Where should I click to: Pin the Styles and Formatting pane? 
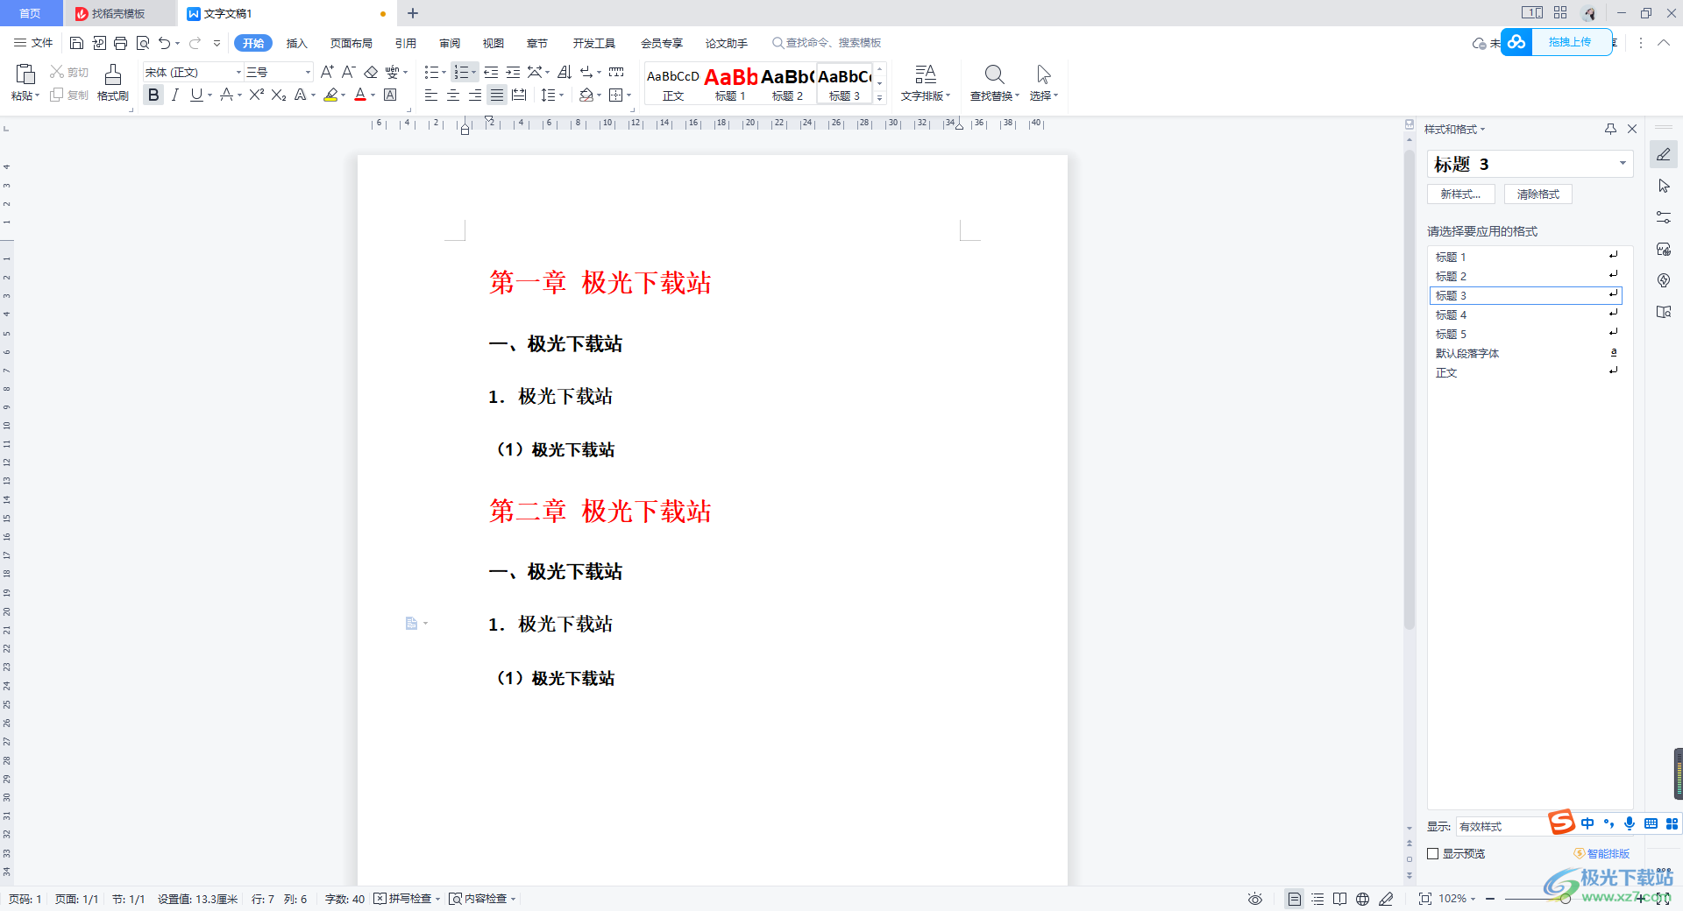point(1610,129)
